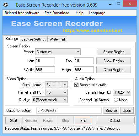Expand the Quality dropdown

[50, 100]
